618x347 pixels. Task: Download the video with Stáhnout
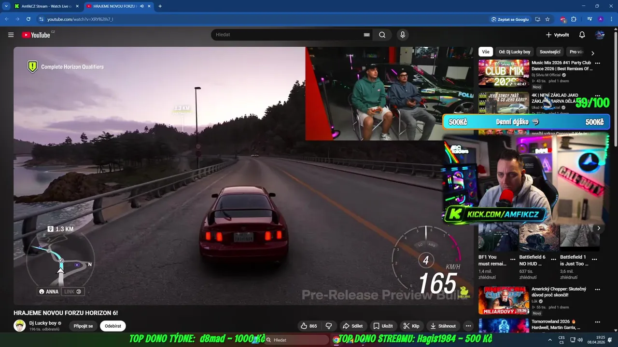(443, 326)
